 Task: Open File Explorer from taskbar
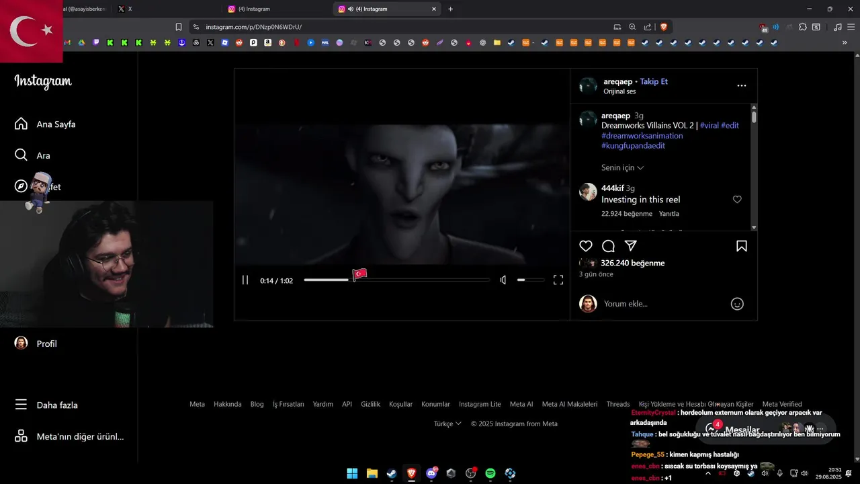[372, 473]
